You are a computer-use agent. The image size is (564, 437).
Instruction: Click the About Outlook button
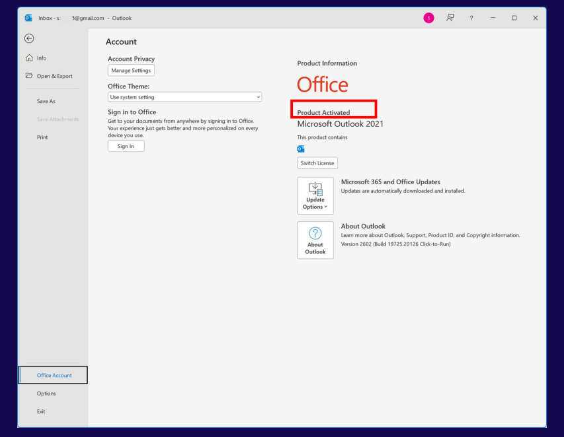[315, 240]
